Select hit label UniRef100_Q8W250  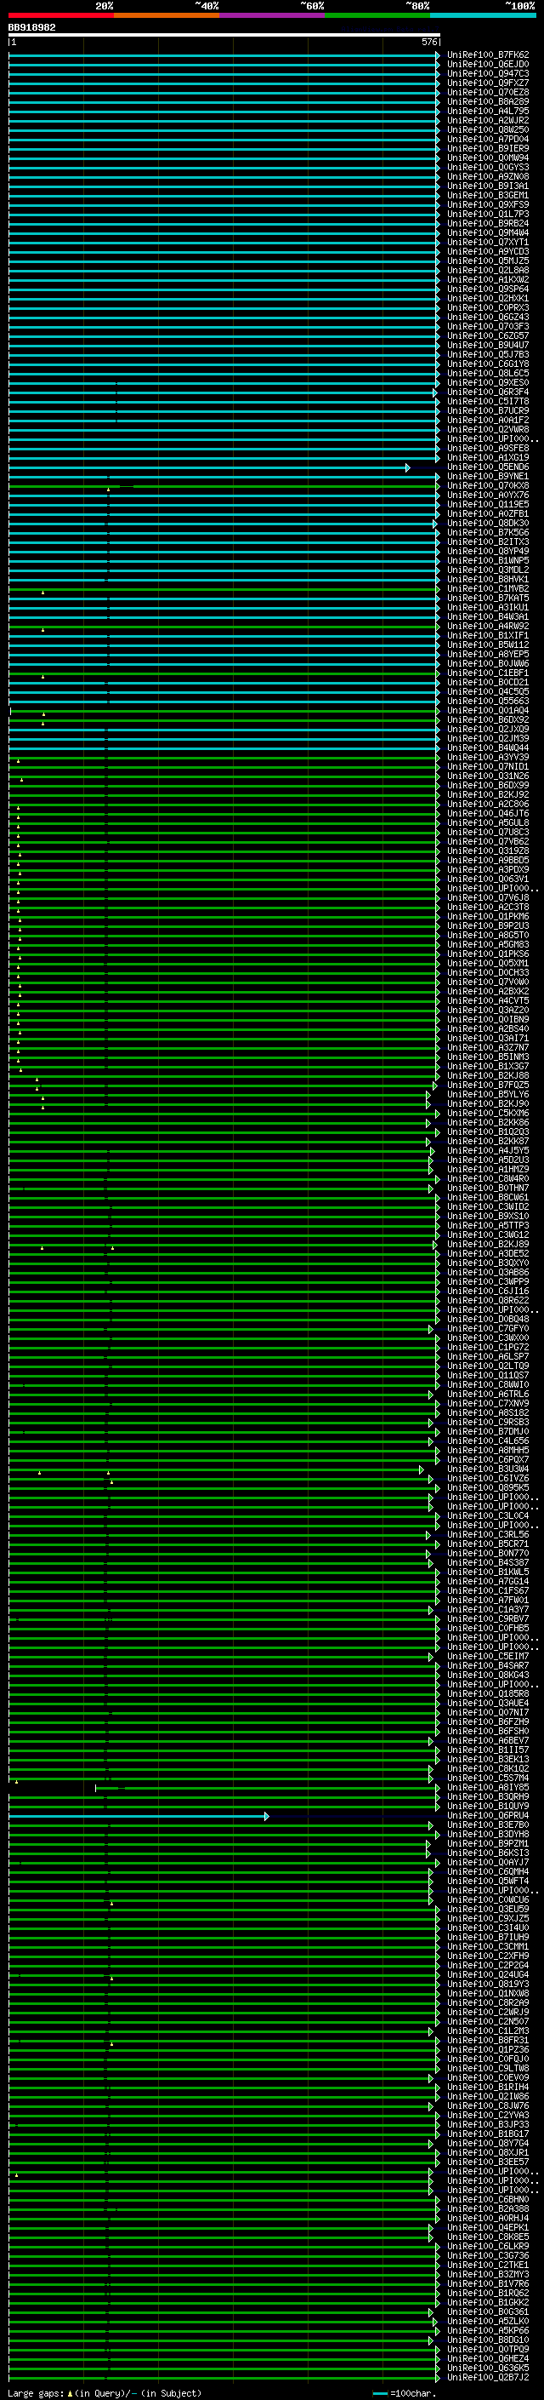point(487,129)
